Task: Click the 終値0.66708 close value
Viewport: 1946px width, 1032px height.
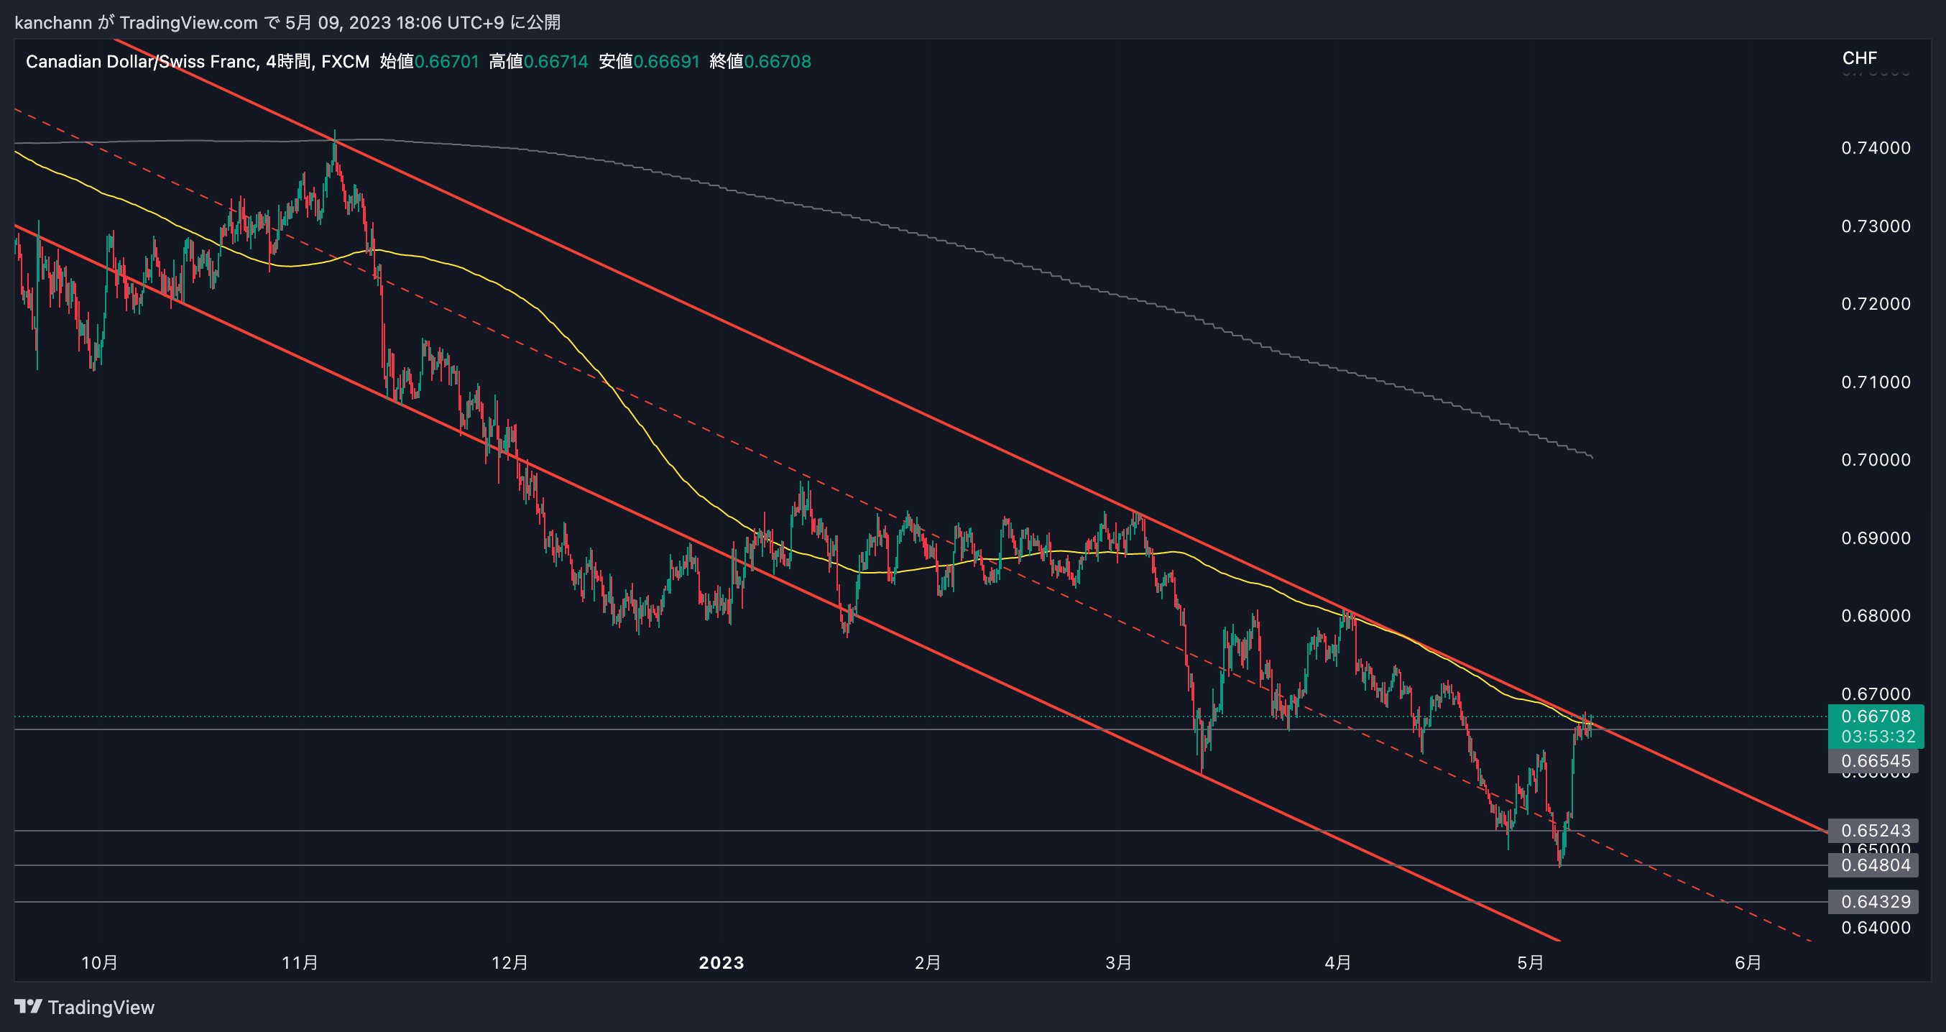Action: pos(760,61)
